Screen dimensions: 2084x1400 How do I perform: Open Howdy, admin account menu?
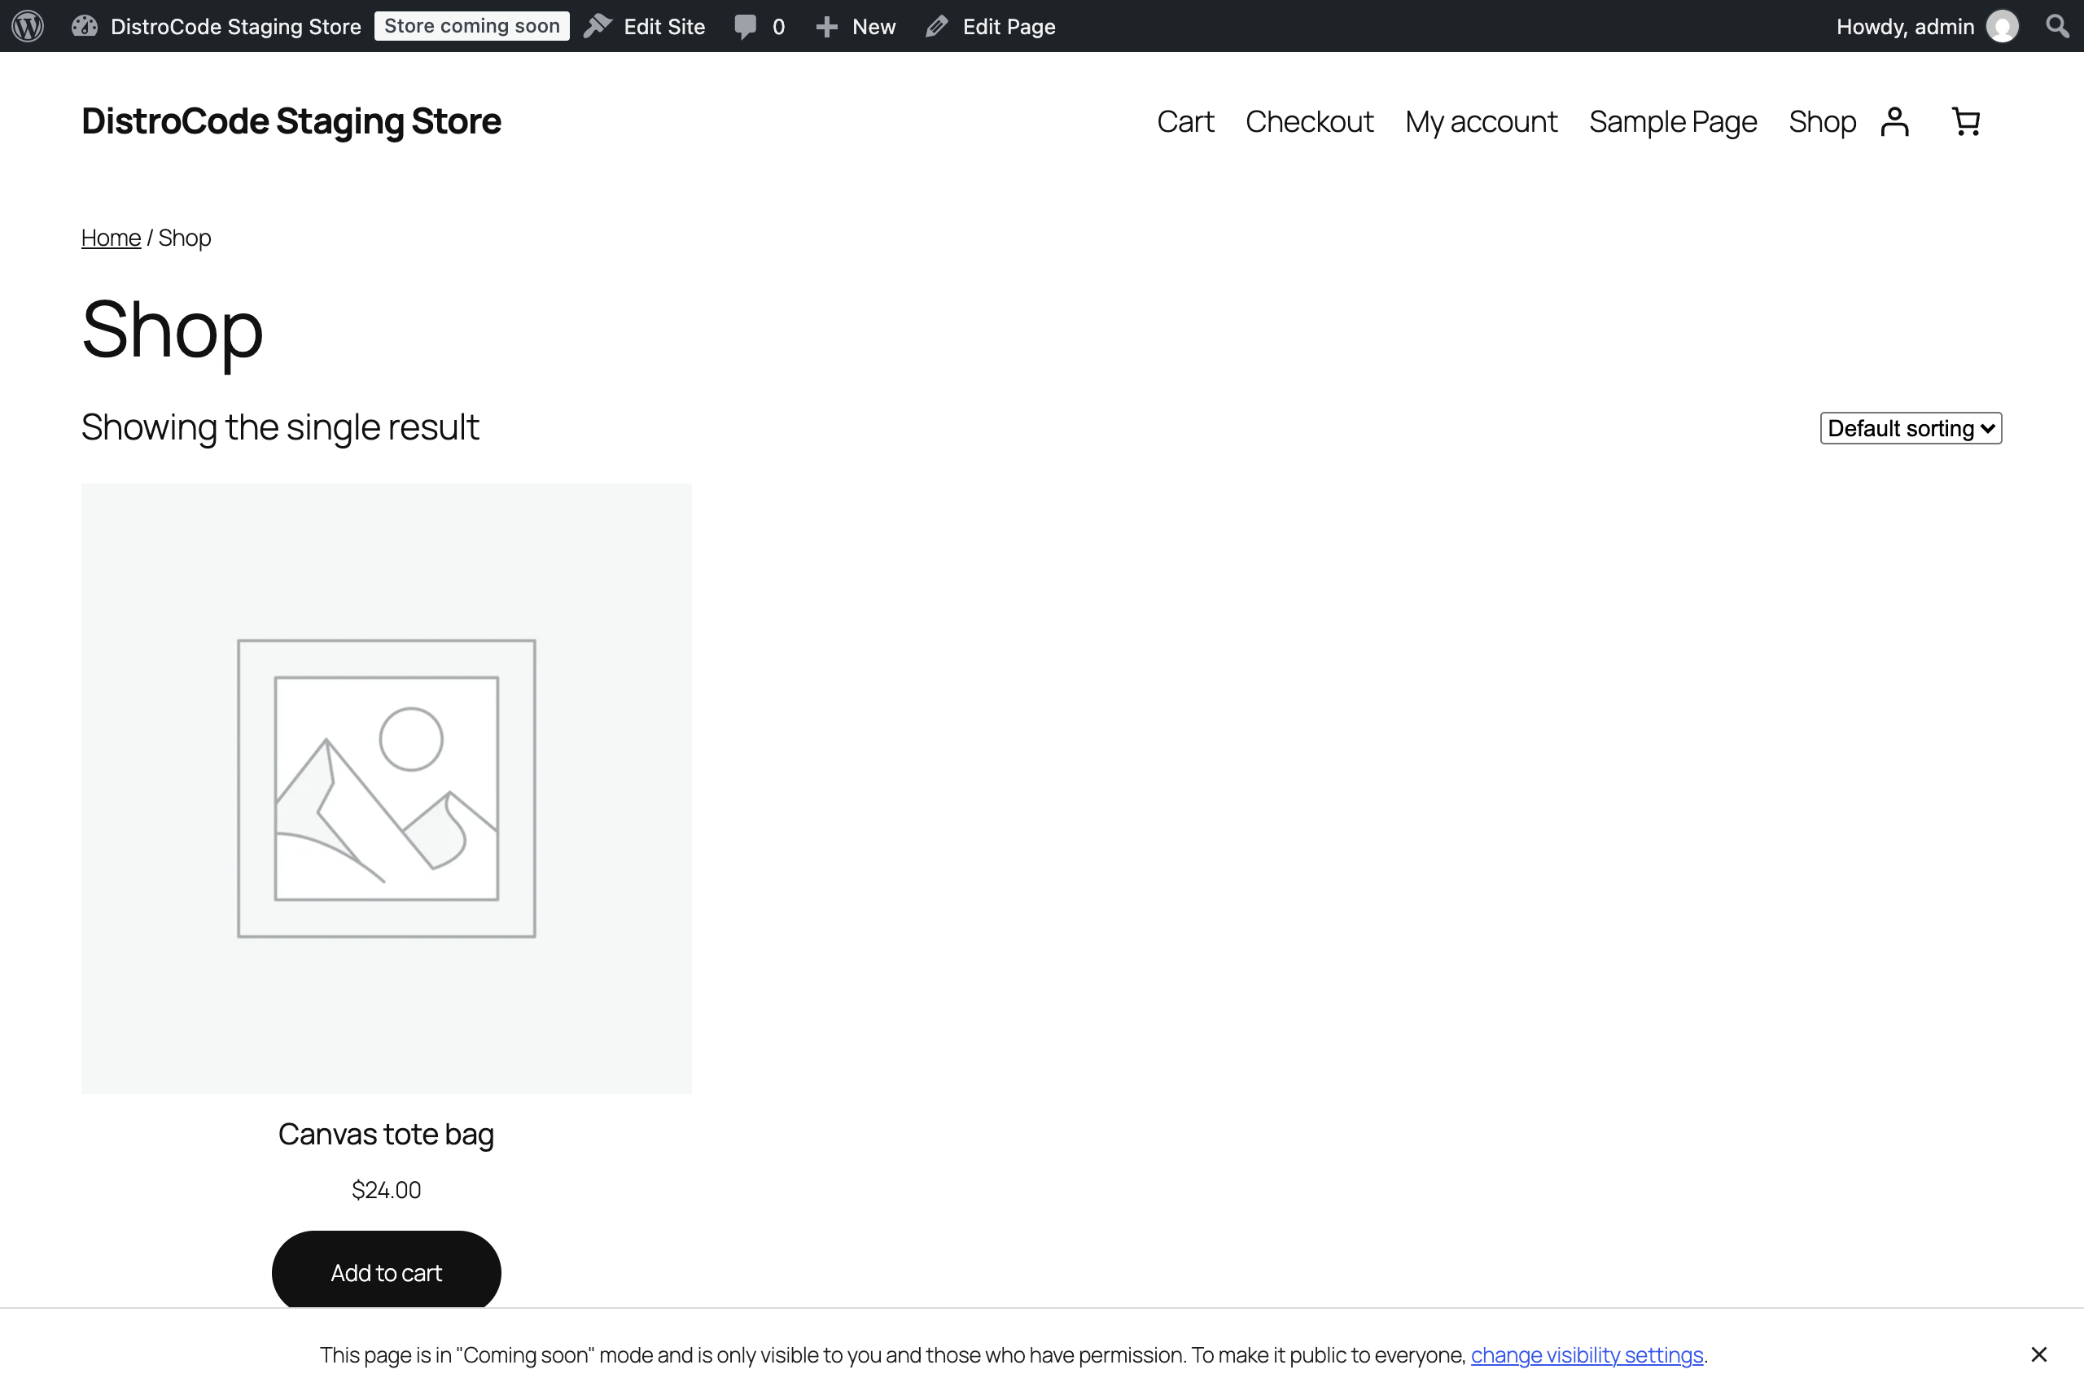1927,26
